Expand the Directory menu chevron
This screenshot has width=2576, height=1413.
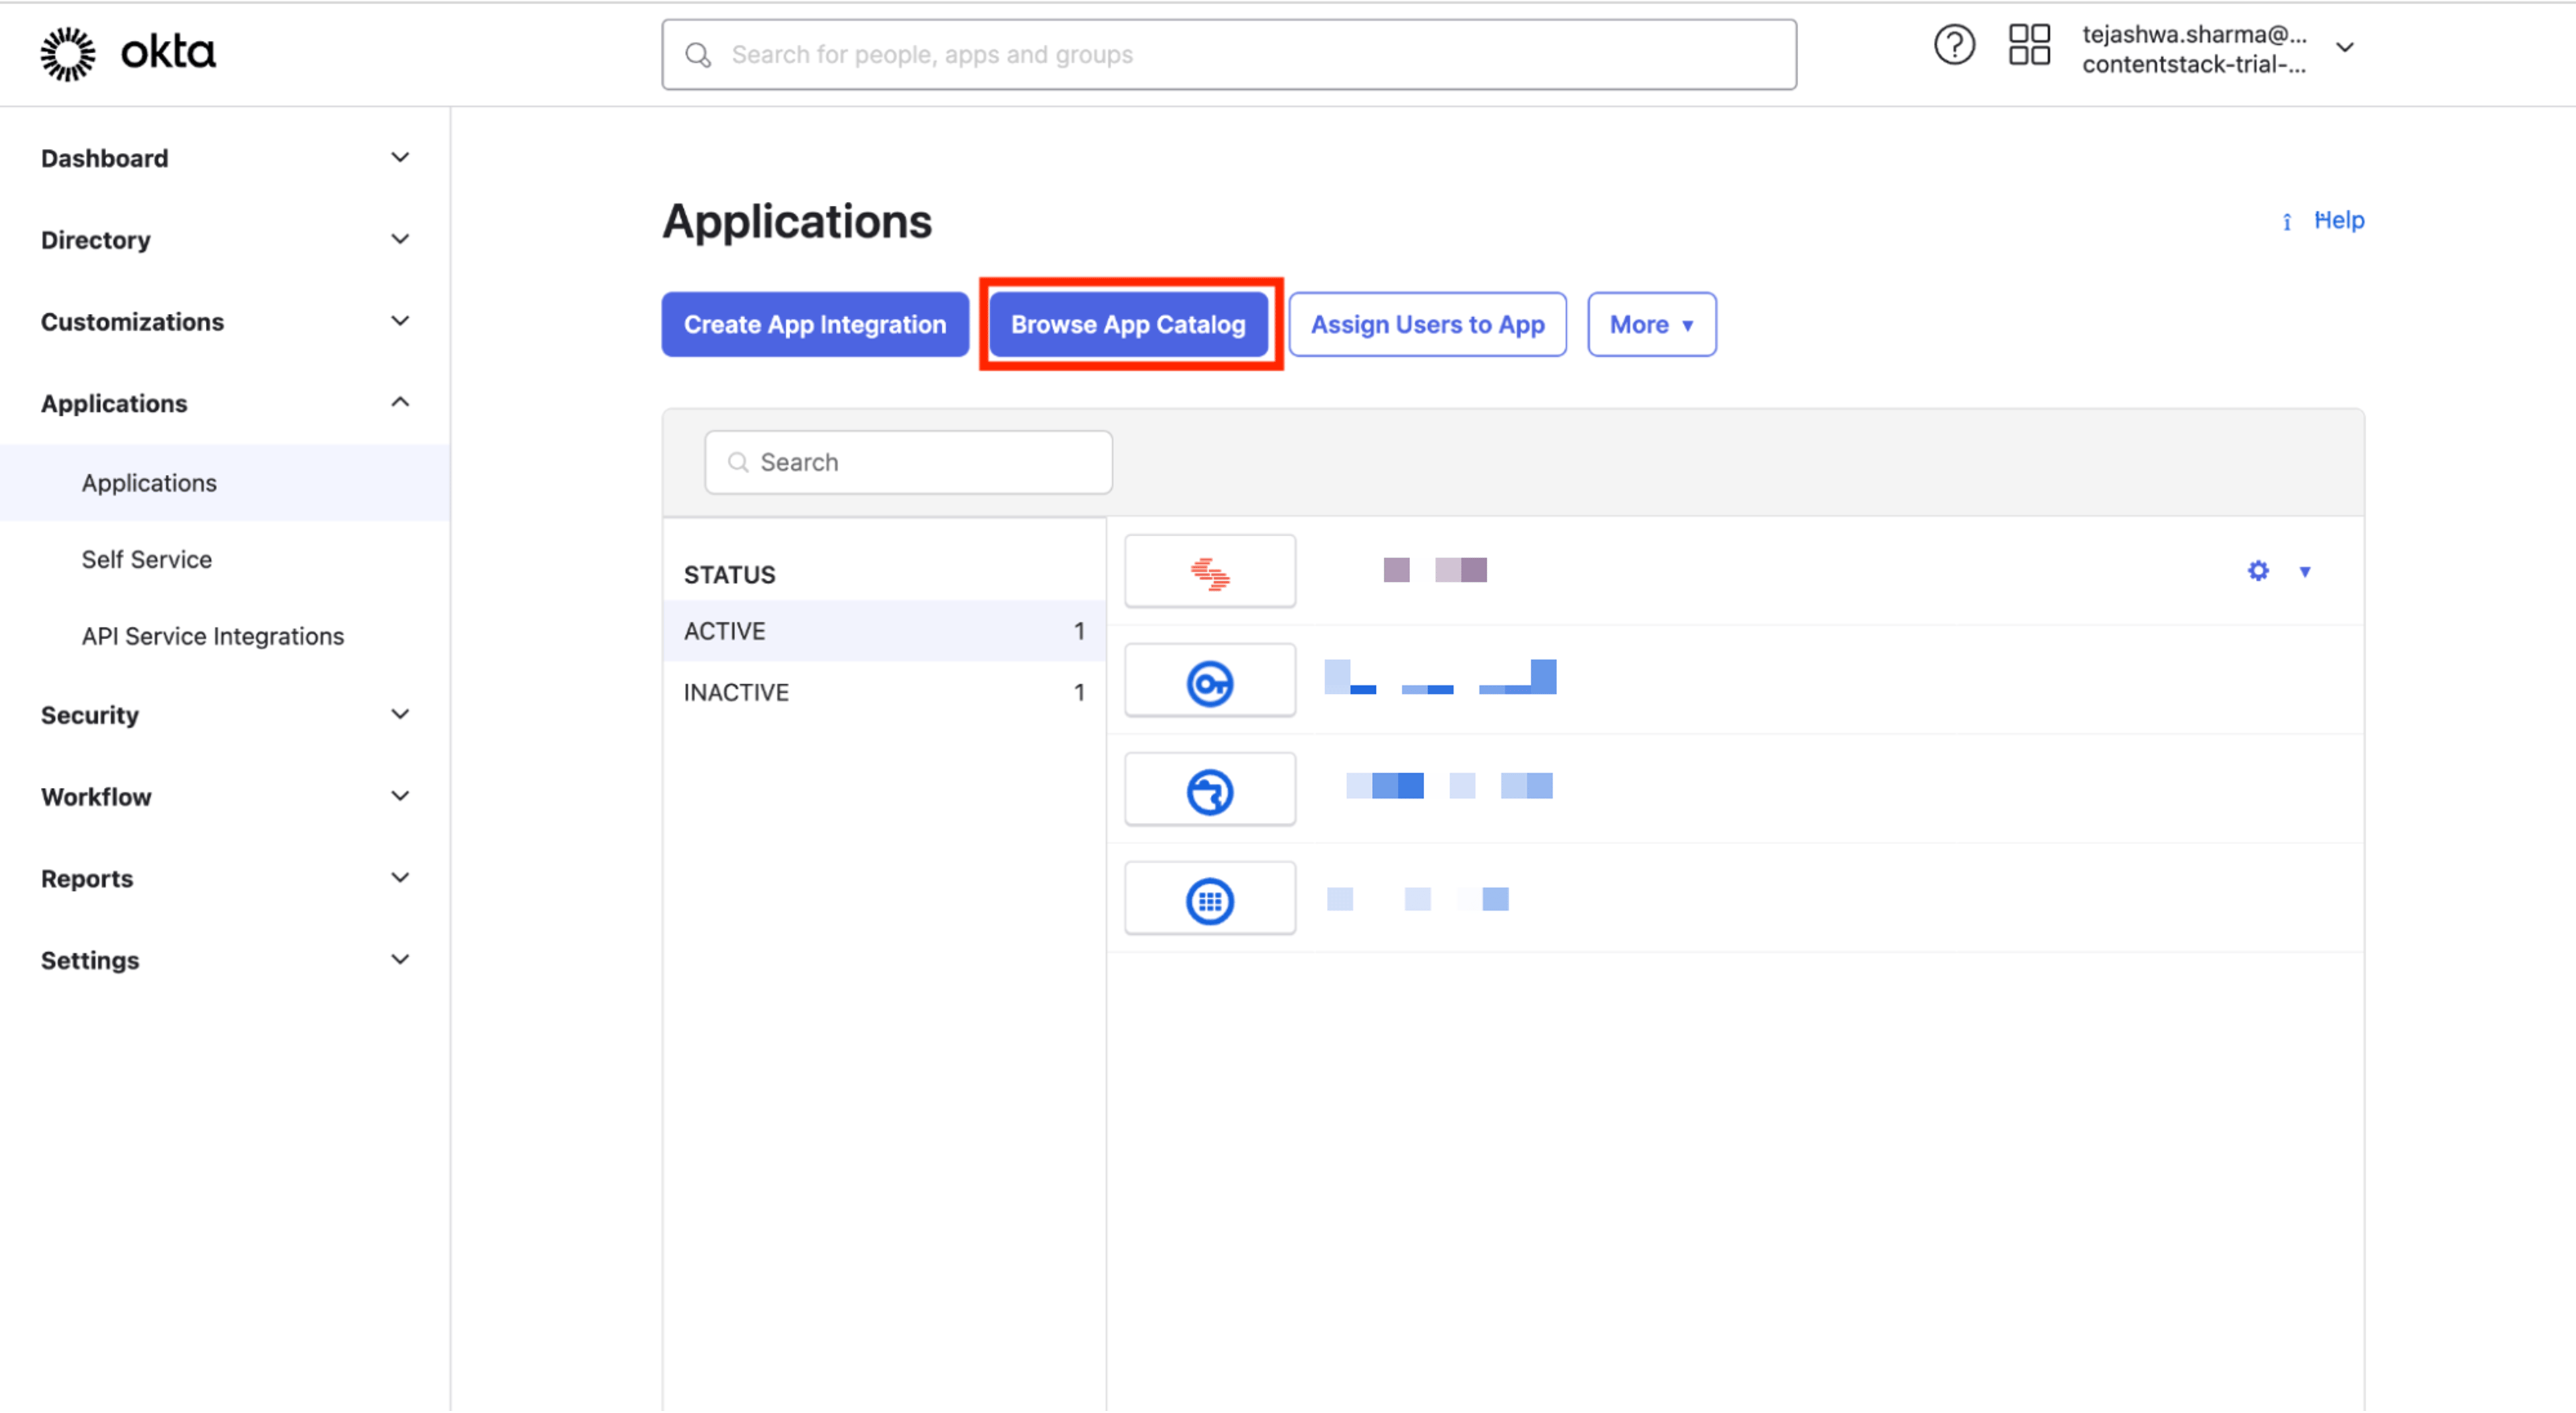[x=400, y=240]
